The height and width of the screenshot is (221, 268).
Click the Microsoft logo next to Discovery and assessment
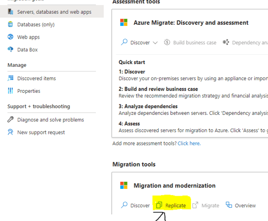[124, 23]
